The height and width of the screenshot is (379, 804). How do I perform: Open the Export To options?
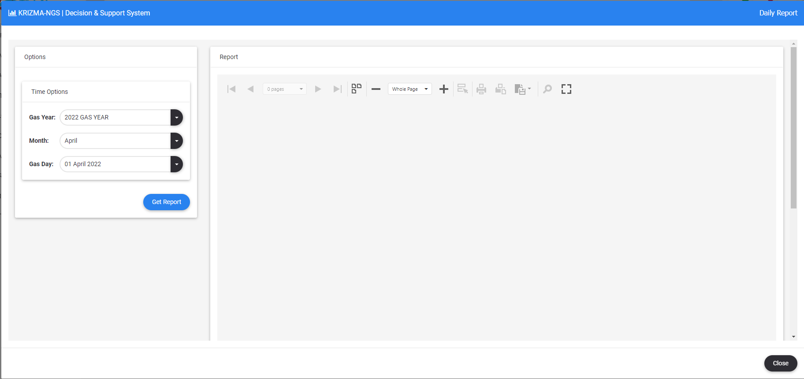pos(523,89)
